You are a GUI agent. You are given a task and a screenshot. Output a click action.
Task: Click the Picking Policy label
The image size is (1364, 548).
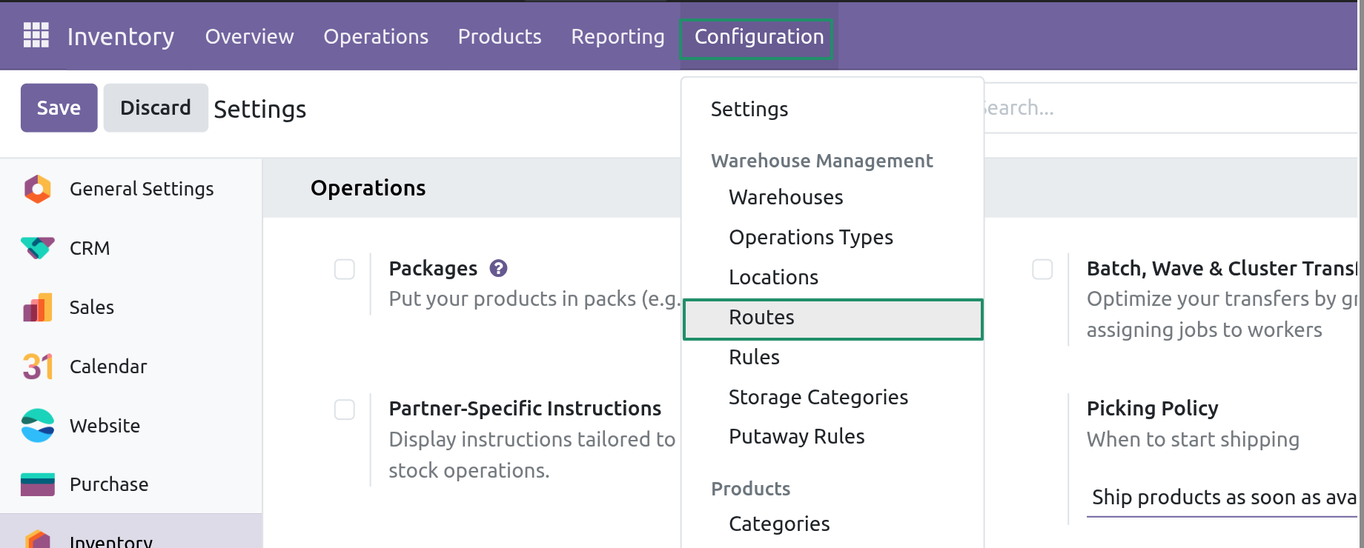point(1152,408)
